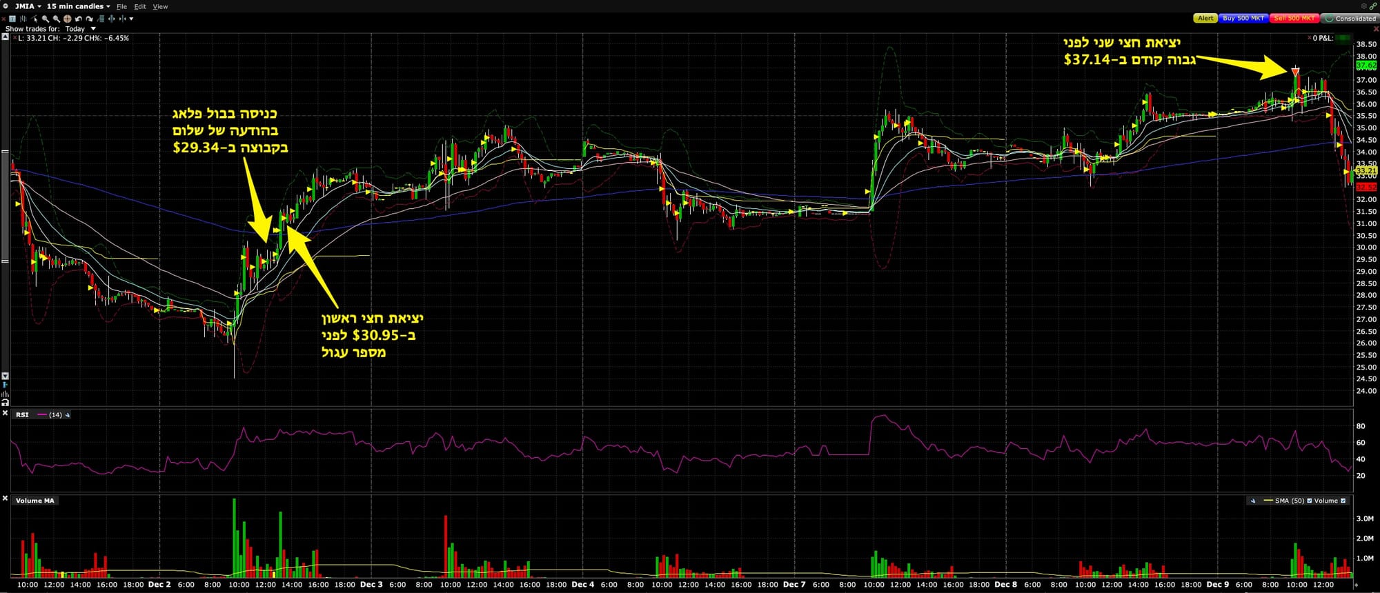1380x593 pixels.
Task: Click the redo arrow icon
Action: [x=89, y=19]
